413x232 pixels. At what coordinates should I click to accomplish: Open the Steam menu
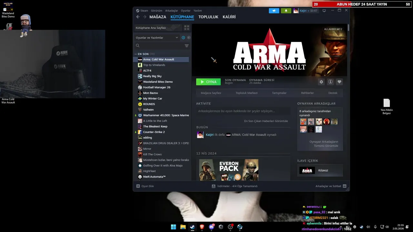[142, 11]
